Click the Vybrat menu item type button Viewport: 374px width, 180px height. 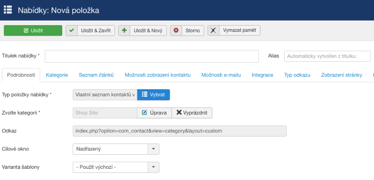click(x=153, y=94)
